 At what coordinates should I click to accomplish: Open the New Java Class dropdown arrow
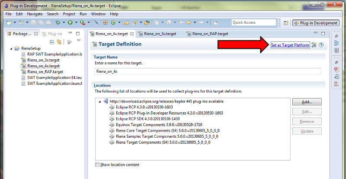(x=119, y=22)
